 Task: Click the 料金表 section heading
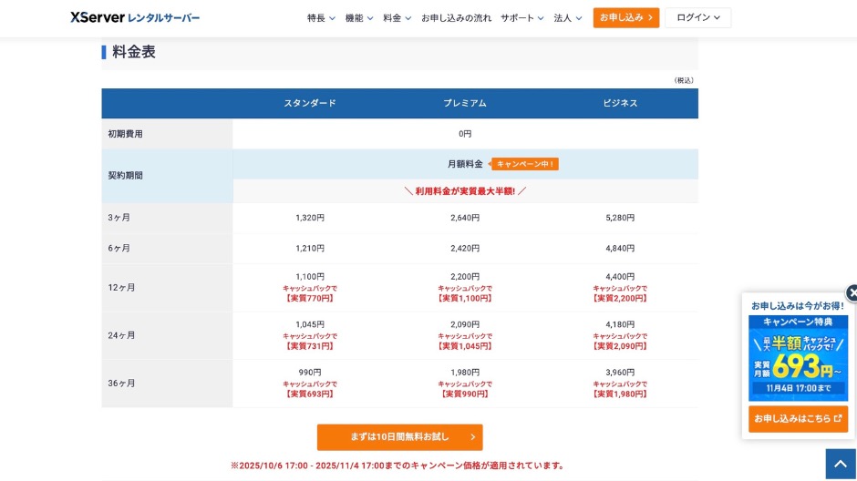click(x=134, y=52)
